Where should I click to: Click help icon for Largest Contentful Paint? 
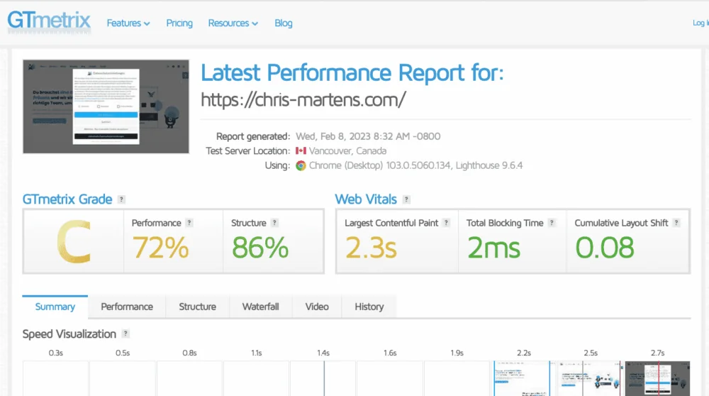(x=447, y=223)
